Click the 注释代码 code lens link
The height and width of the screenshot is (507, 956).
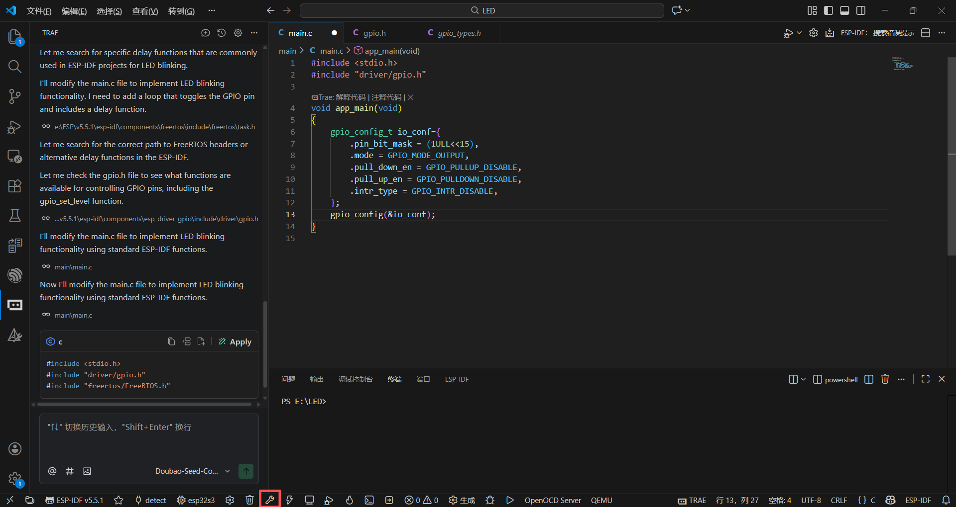click(x=386, y=97)
